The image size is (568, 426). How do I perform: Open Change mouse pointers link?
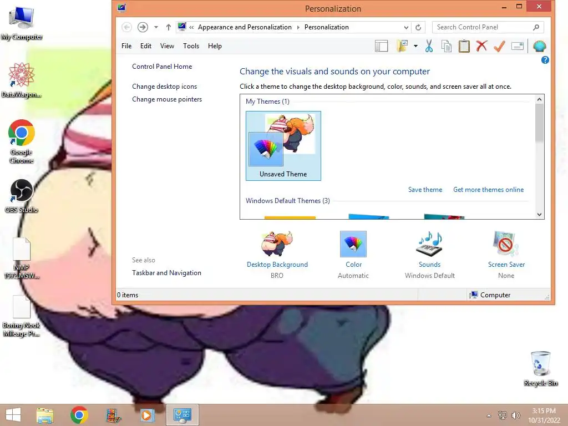pos(167,99)
